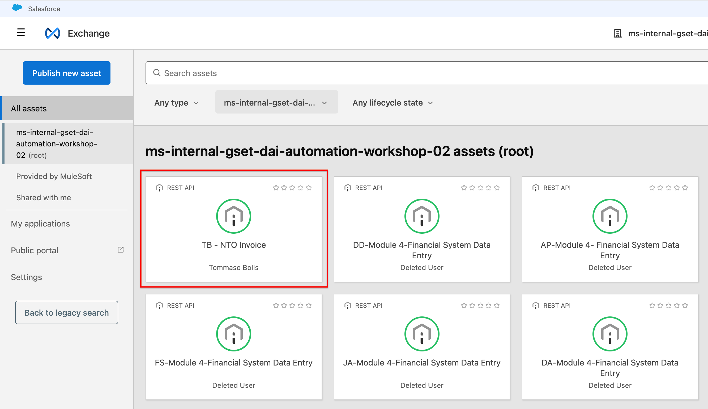Click author name Tommaso Bolis
This screenshot has width=708, height=409.
point(233,267)
